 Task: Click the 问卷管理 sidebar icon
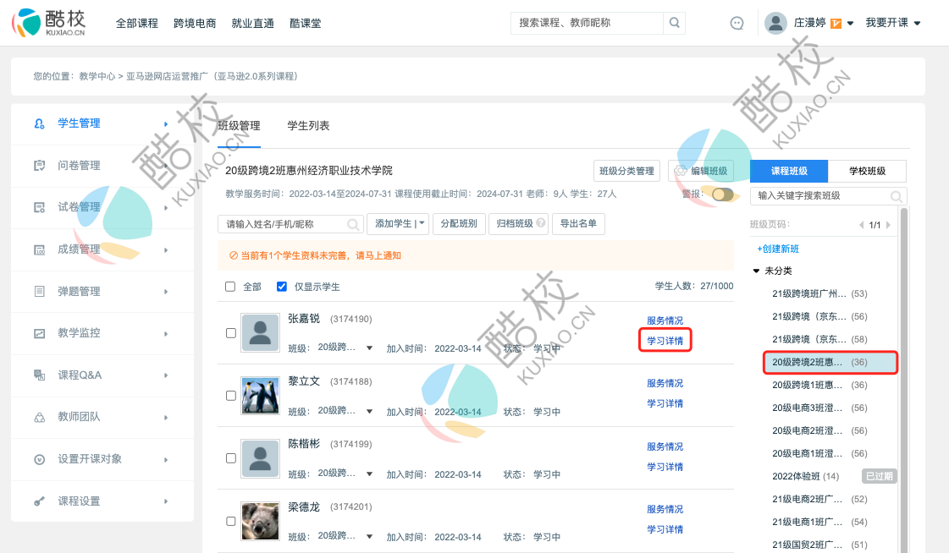(39, 166)
